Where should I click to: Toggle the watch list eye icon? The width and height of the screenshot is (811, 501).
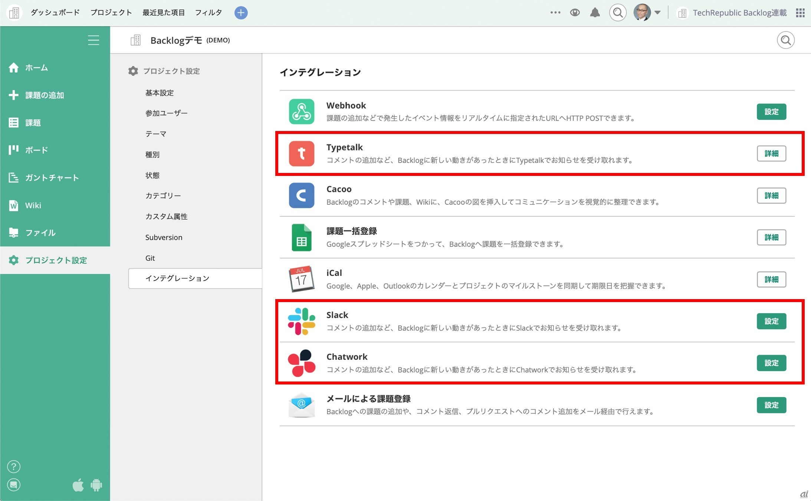575,13
